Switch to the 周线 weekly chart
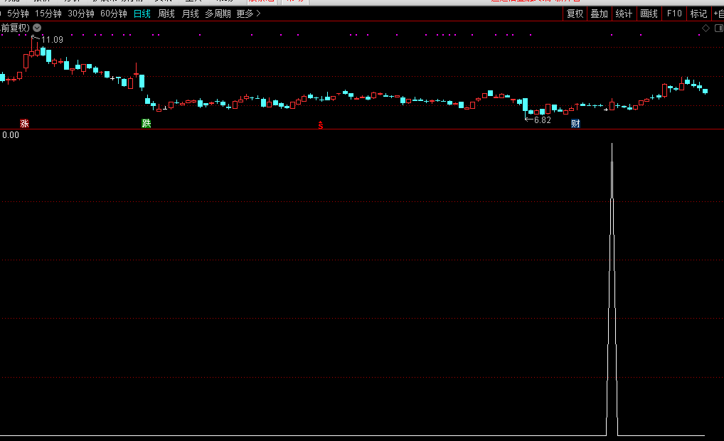 point(166,14)
